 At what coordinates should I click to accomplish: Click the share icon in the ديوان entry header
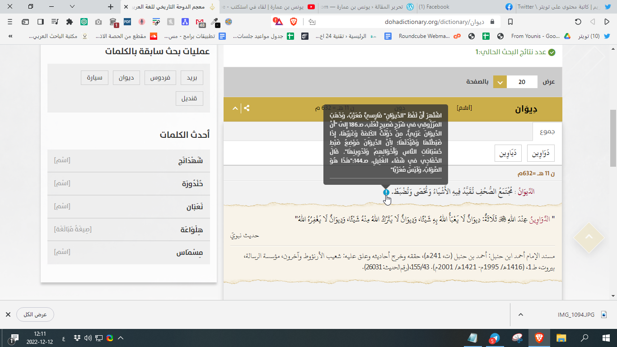point(247,108)
